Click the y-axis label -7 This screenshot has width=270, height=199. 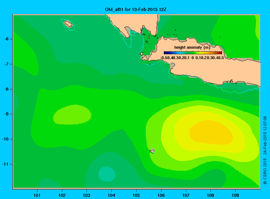pyautogui.click(x=6, y=64)
